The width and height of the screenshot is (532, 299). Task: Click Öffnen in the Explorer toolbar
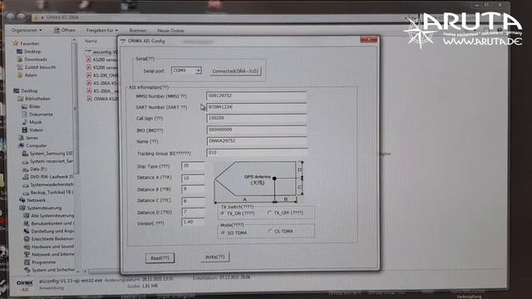(x=65, y=30)
